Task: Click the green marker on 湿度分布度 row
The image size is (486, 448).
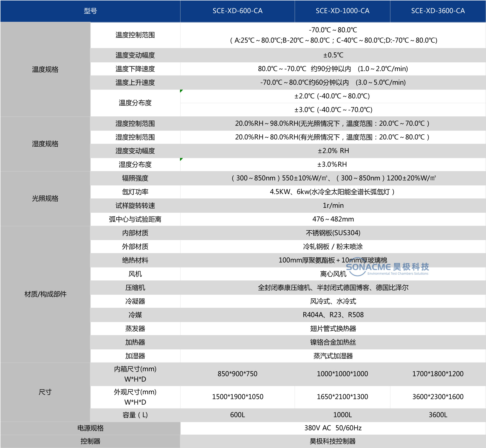Action: (181, 159)
